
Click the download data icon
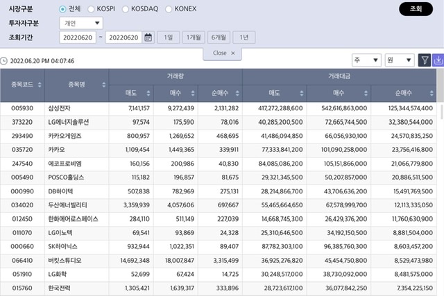click(x=438, y=60)
